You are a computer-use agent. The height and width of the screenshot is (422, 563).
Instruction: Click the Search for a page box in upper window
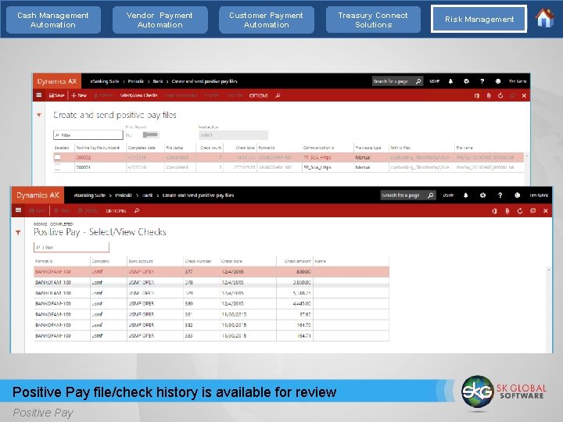click(397, 81)
